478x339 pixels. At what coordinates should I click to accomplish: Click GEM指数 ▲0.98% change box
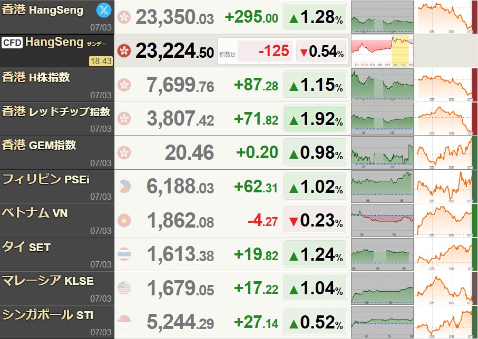[315, 152]
